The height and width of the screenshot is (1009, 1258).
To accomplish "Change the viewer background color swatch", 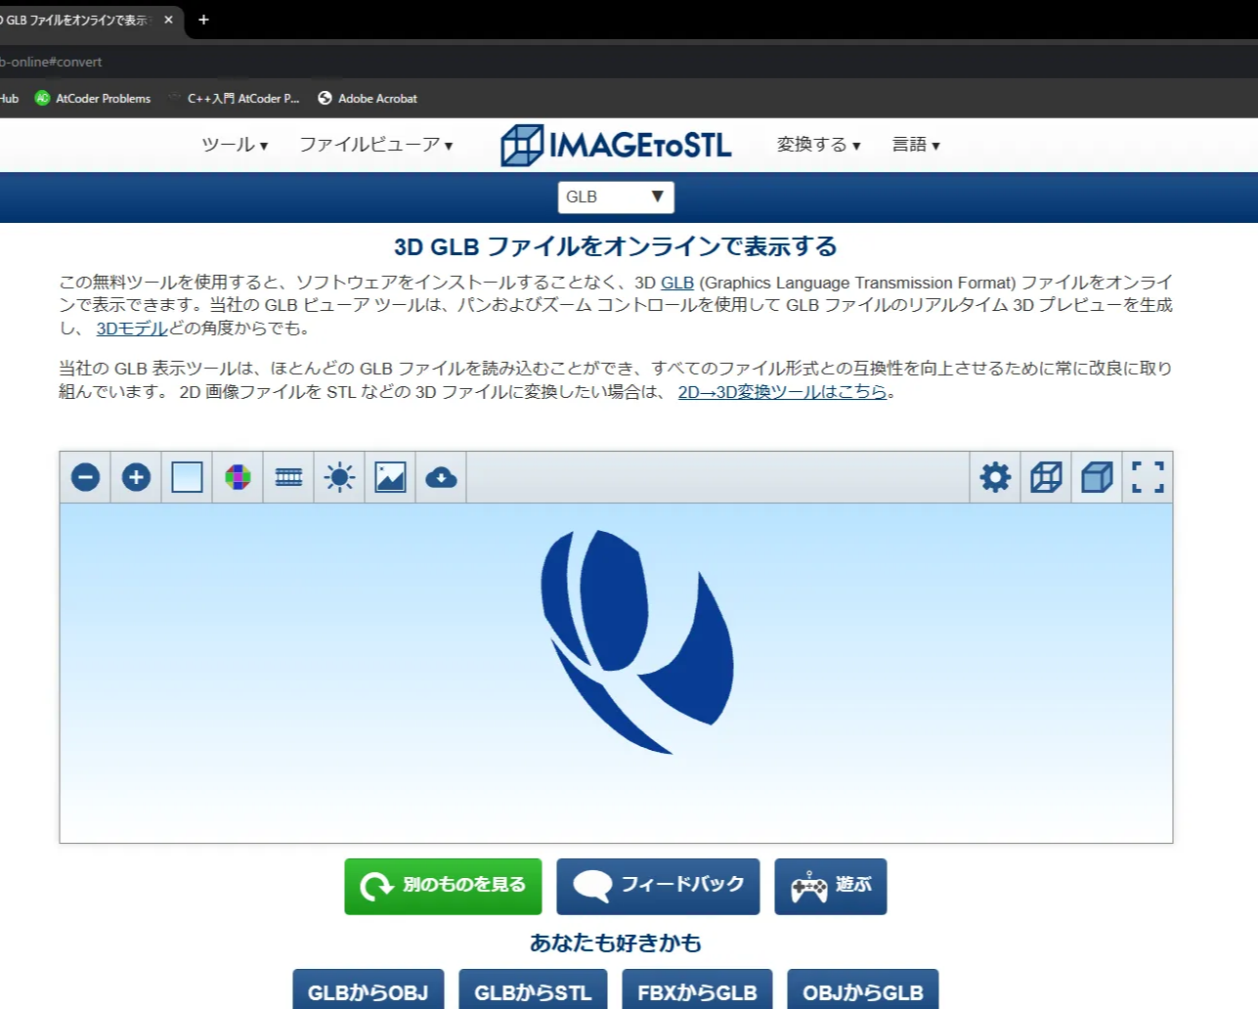I will click(x=187, y=477).
